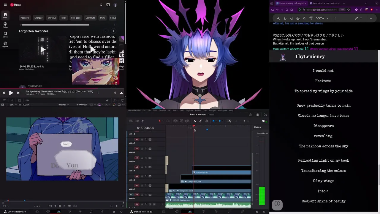Screen dimensions: 380x214
Task: Toggle Loop playback in Resolve viewer
Action: [x=75, y=206]
